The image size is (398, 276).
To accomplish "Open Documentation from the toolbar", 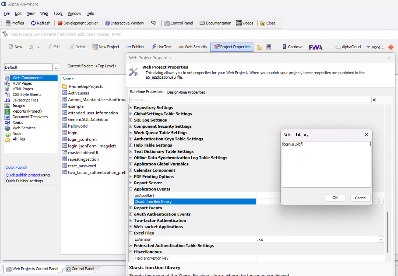I will [215, 23].
